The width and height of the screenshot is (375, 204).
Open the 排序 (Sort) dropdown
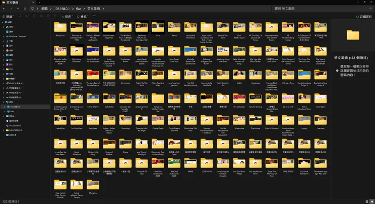[67, 17]
